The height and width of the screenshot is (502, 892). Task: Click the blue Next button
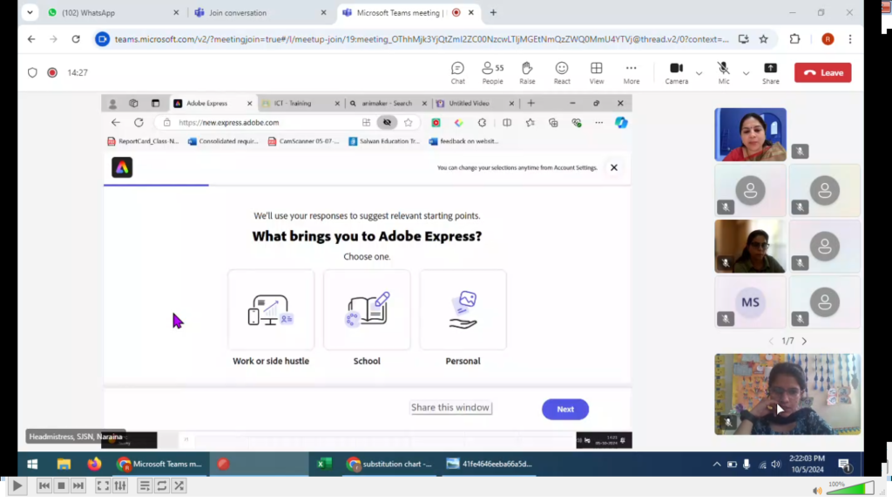(564, 410)
